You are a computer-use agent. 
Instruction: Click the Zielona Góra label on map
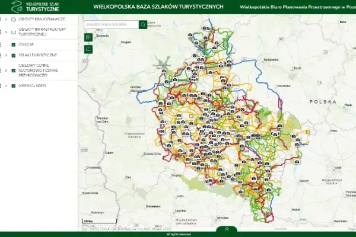tap(152, 154)
